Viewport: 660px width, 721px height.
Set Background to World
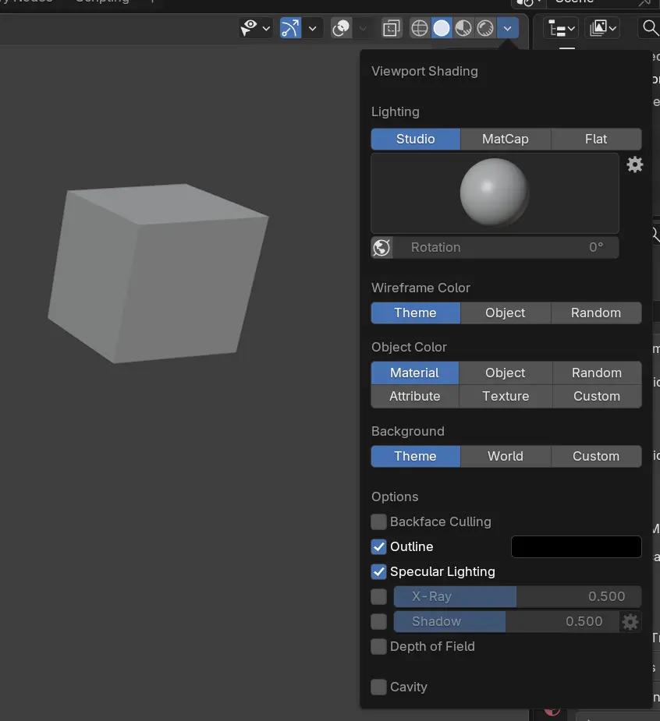[506, 456]
